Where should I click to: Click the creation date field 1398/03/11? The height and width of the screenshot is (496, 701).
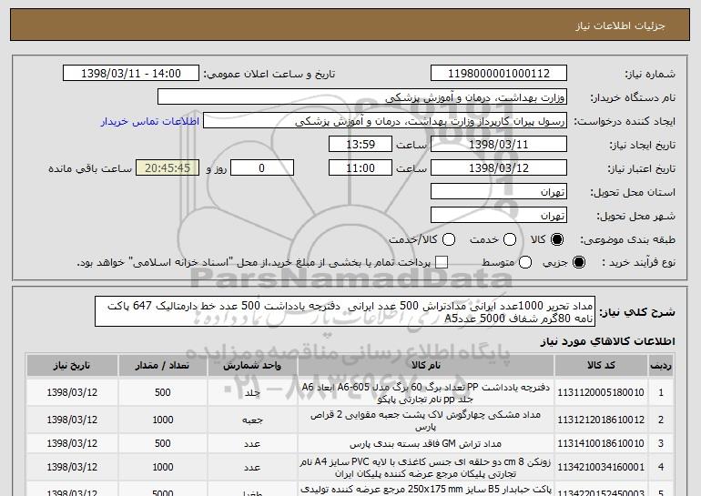(499, 145)
